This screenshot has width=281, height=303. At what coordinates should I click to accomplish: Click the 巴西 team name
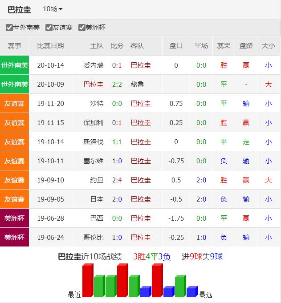pyautogui.click(x=97, y=218)
